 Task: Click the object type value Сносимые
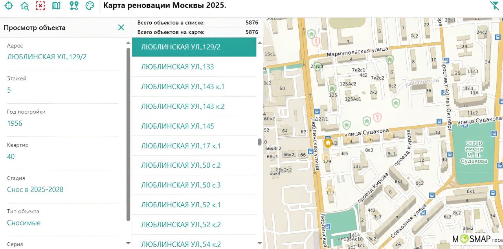(x=24, y=223)
